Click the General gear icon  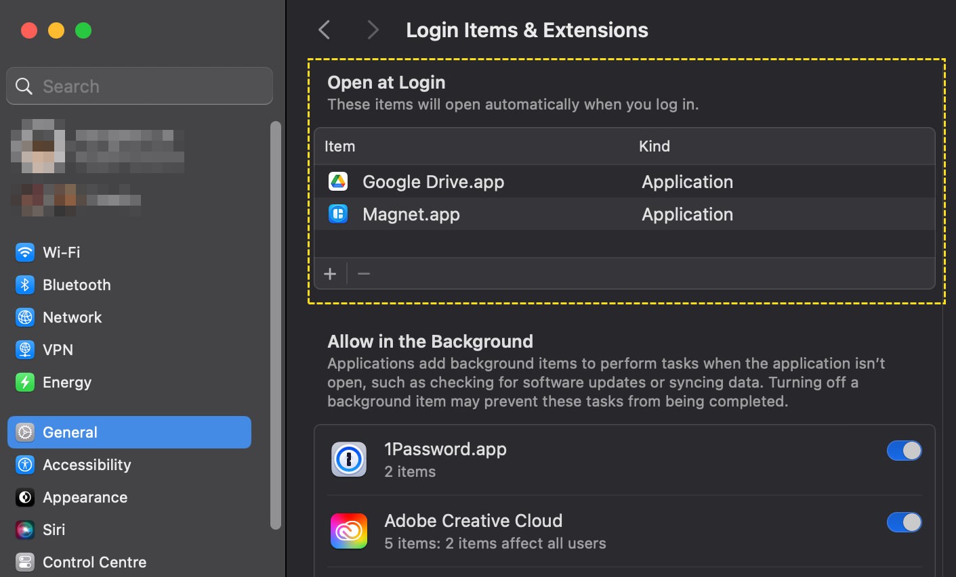tap(25, 432)
